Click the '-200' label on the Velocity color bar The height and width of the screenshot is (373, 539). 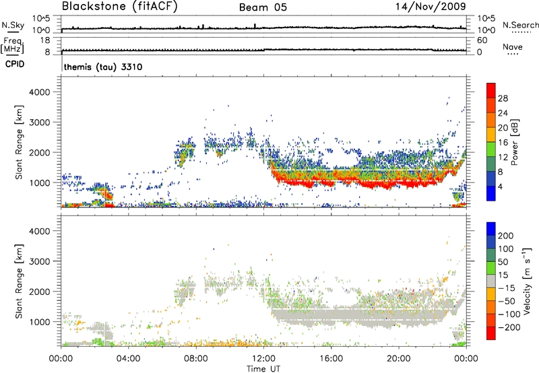pos(509,327)
